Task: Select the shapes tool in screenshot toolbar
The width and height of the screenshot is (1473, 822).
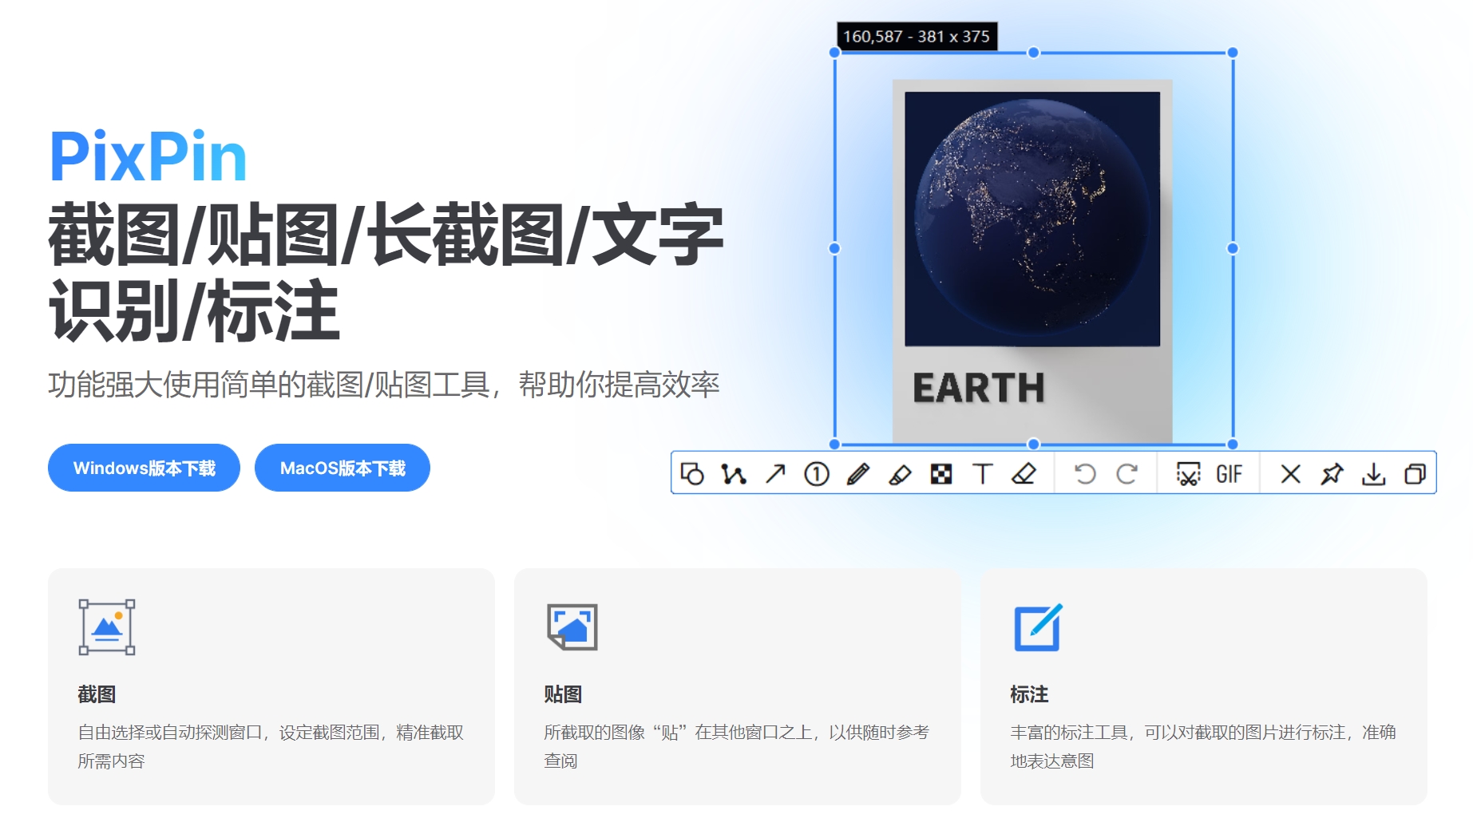Action: click(x=692, y=474)
